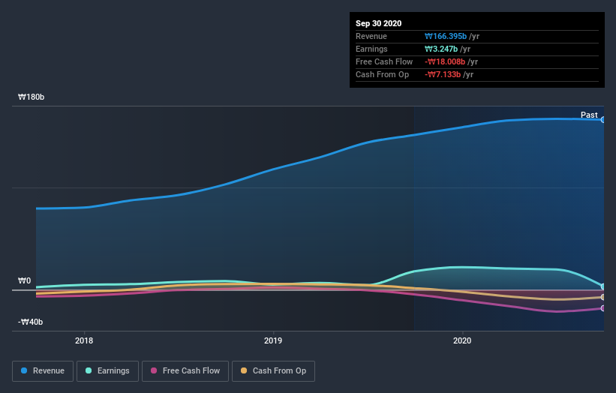This screenshot has width=616, height=393.
Task: Click the 2019 x-axis label
Action: point(273,340)
